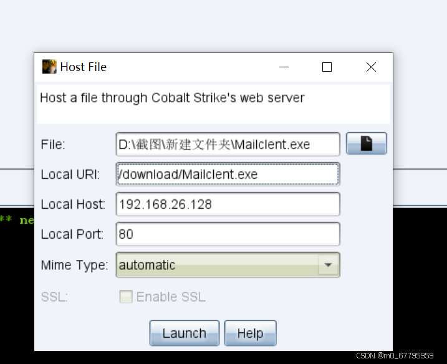Open the Mime Type combo box showing automatic
Image resolution: width=447 pixels, height=364 pixels.
[x=228, y=265]
